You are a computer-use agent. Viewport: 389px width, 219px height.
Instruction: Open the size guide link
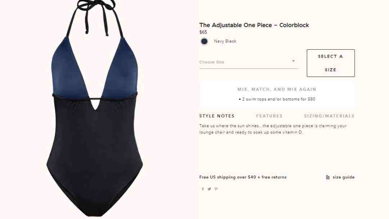[x=343, y=177]
